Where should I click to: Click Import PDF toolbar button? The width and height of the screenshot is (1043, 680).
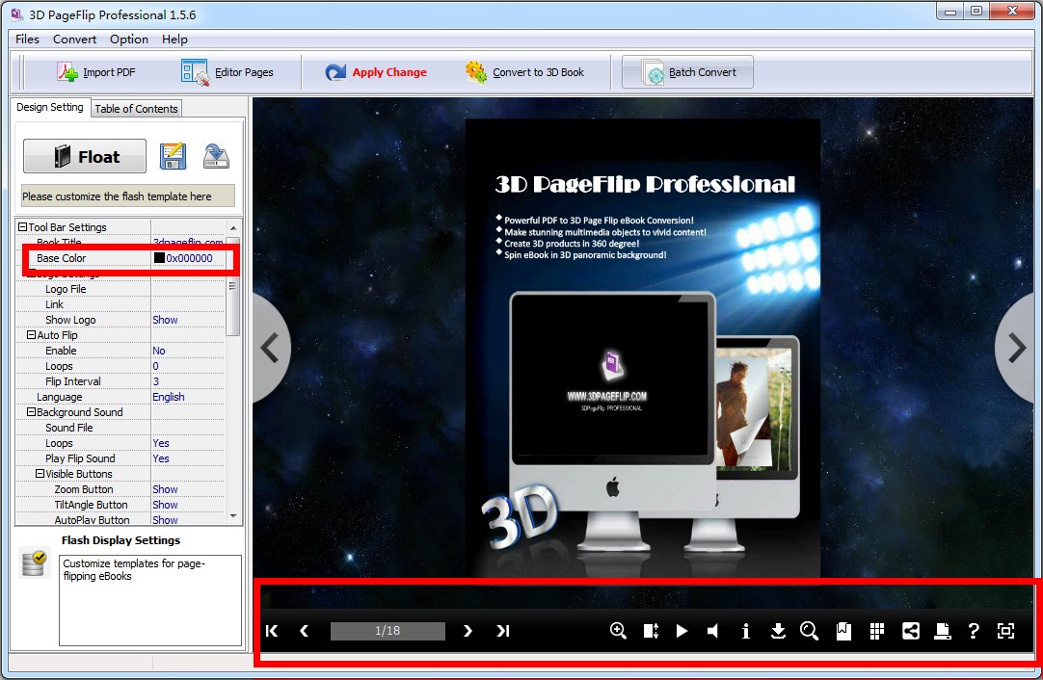(96, 72)
